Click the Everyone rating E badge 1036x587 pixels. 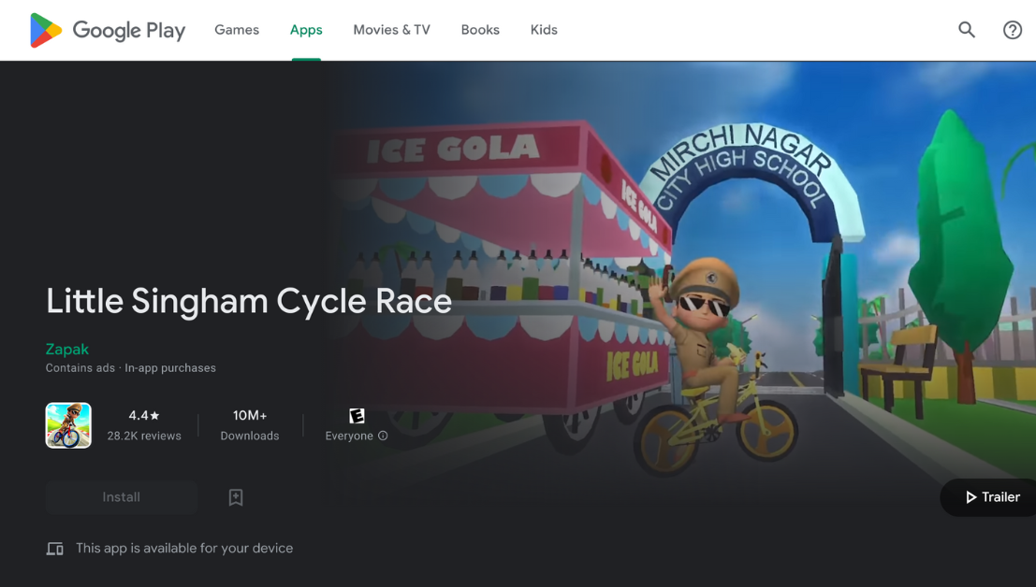tap(357, 416)
